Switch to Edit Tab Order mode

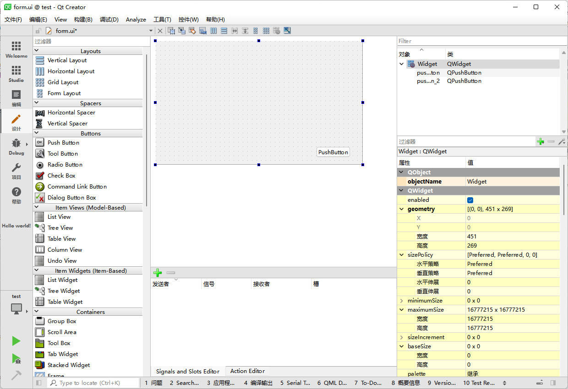tap(202, 31)
